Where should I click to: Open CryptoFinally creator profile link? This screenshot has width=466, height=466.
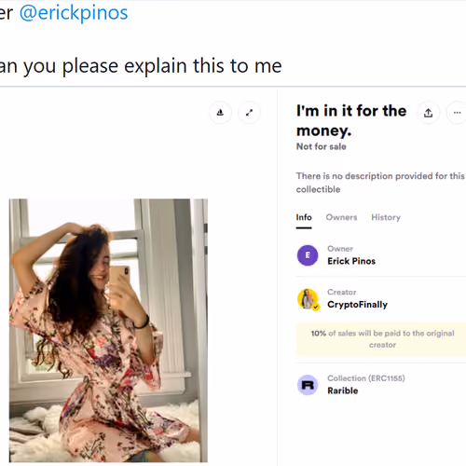click(357, 305)
